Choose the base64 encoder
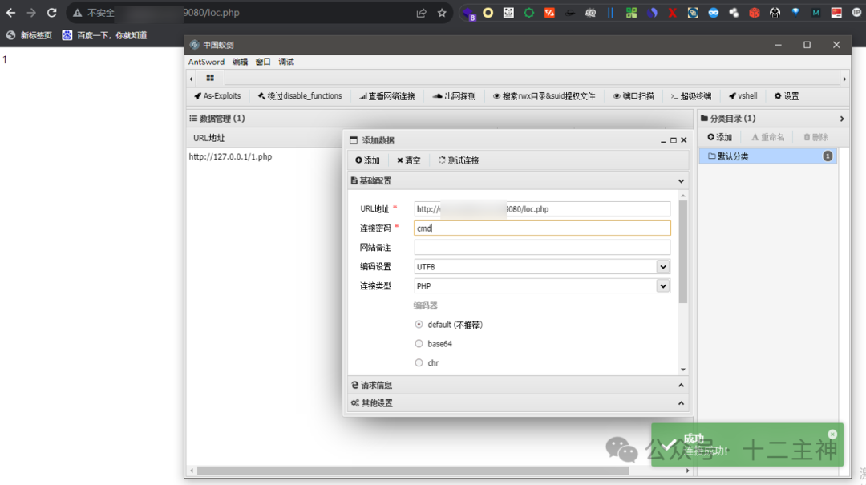 pyautogui.click(x=419, y=343)
